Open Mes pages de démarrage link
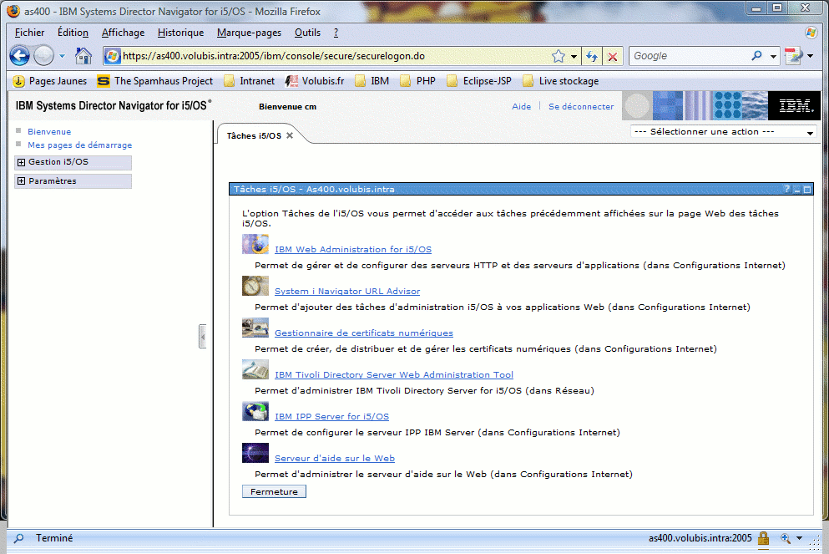Image resolution: width=829 pixels, height=554 pixels. pyautogui.click(x=80, y=145)
